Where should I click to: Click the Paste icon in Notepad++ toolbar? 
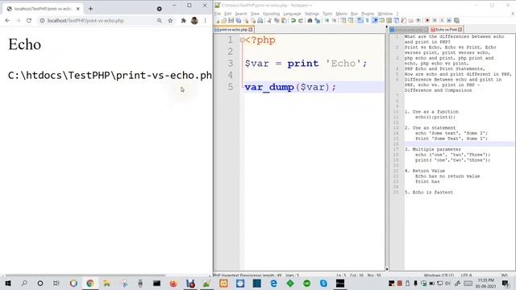(x=285, y=20)
